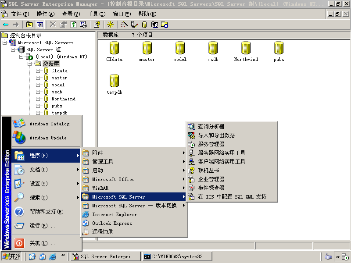This screenshot has width=351, height=263.
Task: Open 服务管理器 in the submenu
Action: 232,144
